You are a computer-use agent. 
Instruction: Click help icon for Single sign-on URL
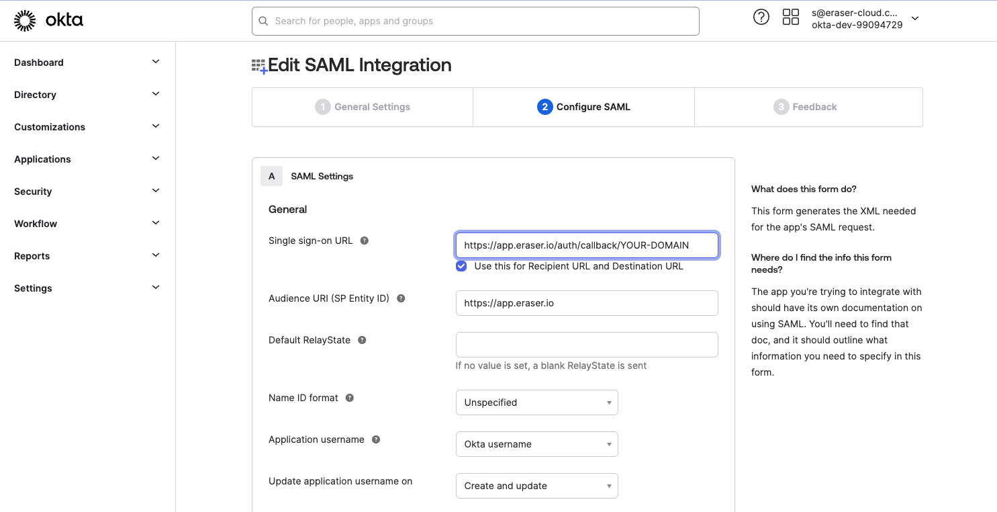pyautogui.click(x=365, y=241)
